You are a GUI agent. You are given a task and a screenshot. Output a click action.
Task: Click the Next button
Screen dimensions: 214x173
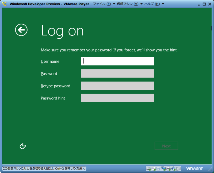tap(166, 146)
